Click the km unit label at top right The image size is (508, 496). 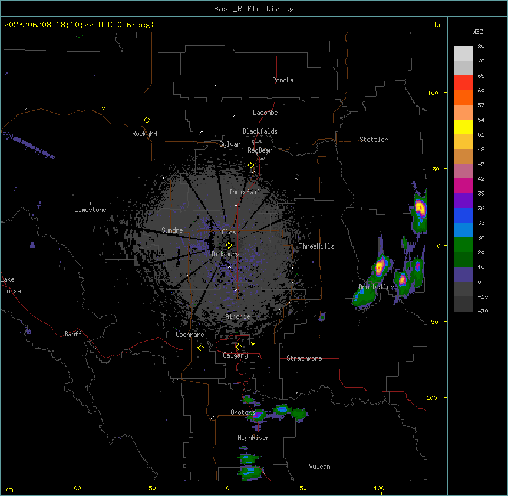439,25
